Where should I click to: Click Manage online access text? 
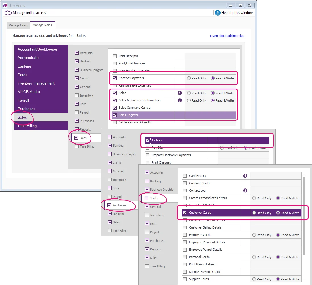[x=29, y=13]
